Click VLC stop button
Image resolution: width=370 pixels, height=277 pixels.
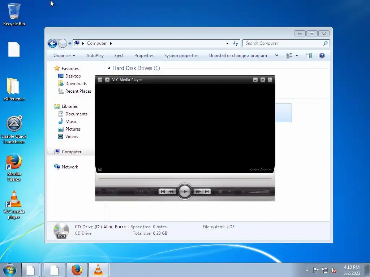click(220, 192)
